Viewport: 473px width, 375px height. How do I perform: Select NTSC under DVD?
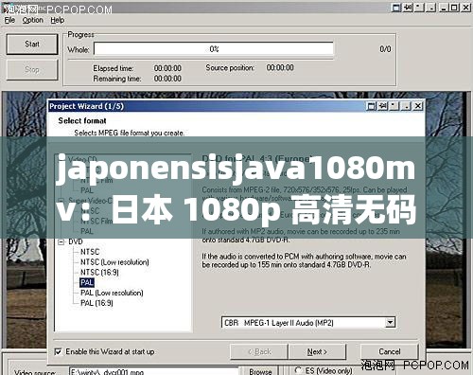click(90, 252)
